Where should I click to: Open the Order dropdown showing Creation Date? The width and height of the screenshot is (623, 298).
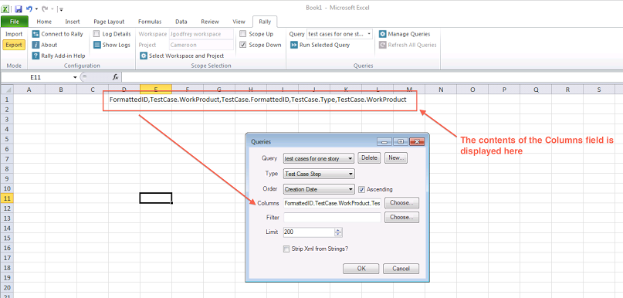tap(319, 189)
